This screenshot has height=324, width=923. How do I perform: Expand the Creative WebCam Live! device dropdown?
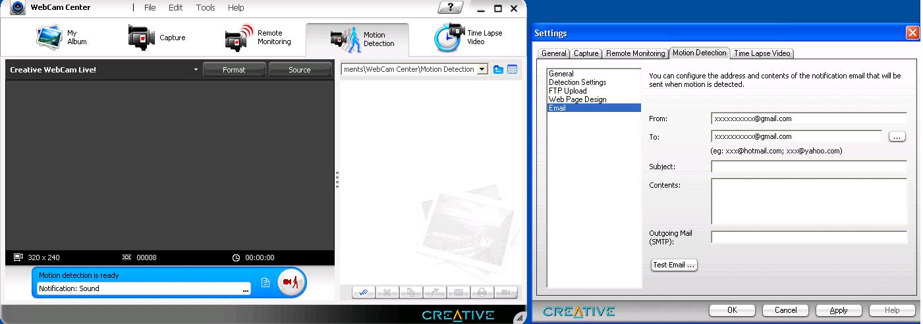[196, 70]
